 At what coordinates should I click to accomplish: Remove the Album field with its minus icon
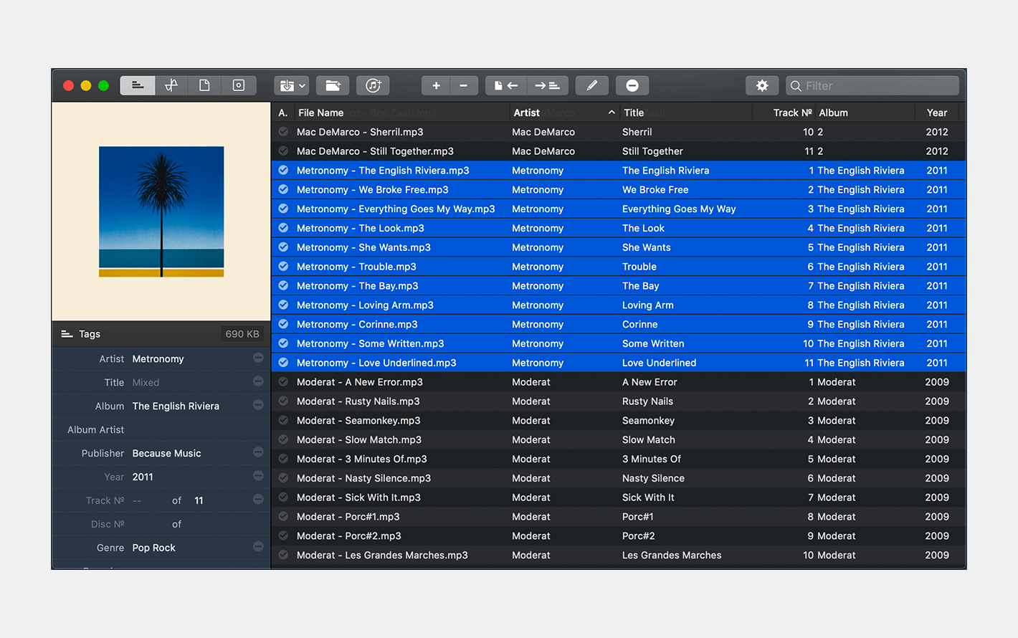tap(258, 405)
